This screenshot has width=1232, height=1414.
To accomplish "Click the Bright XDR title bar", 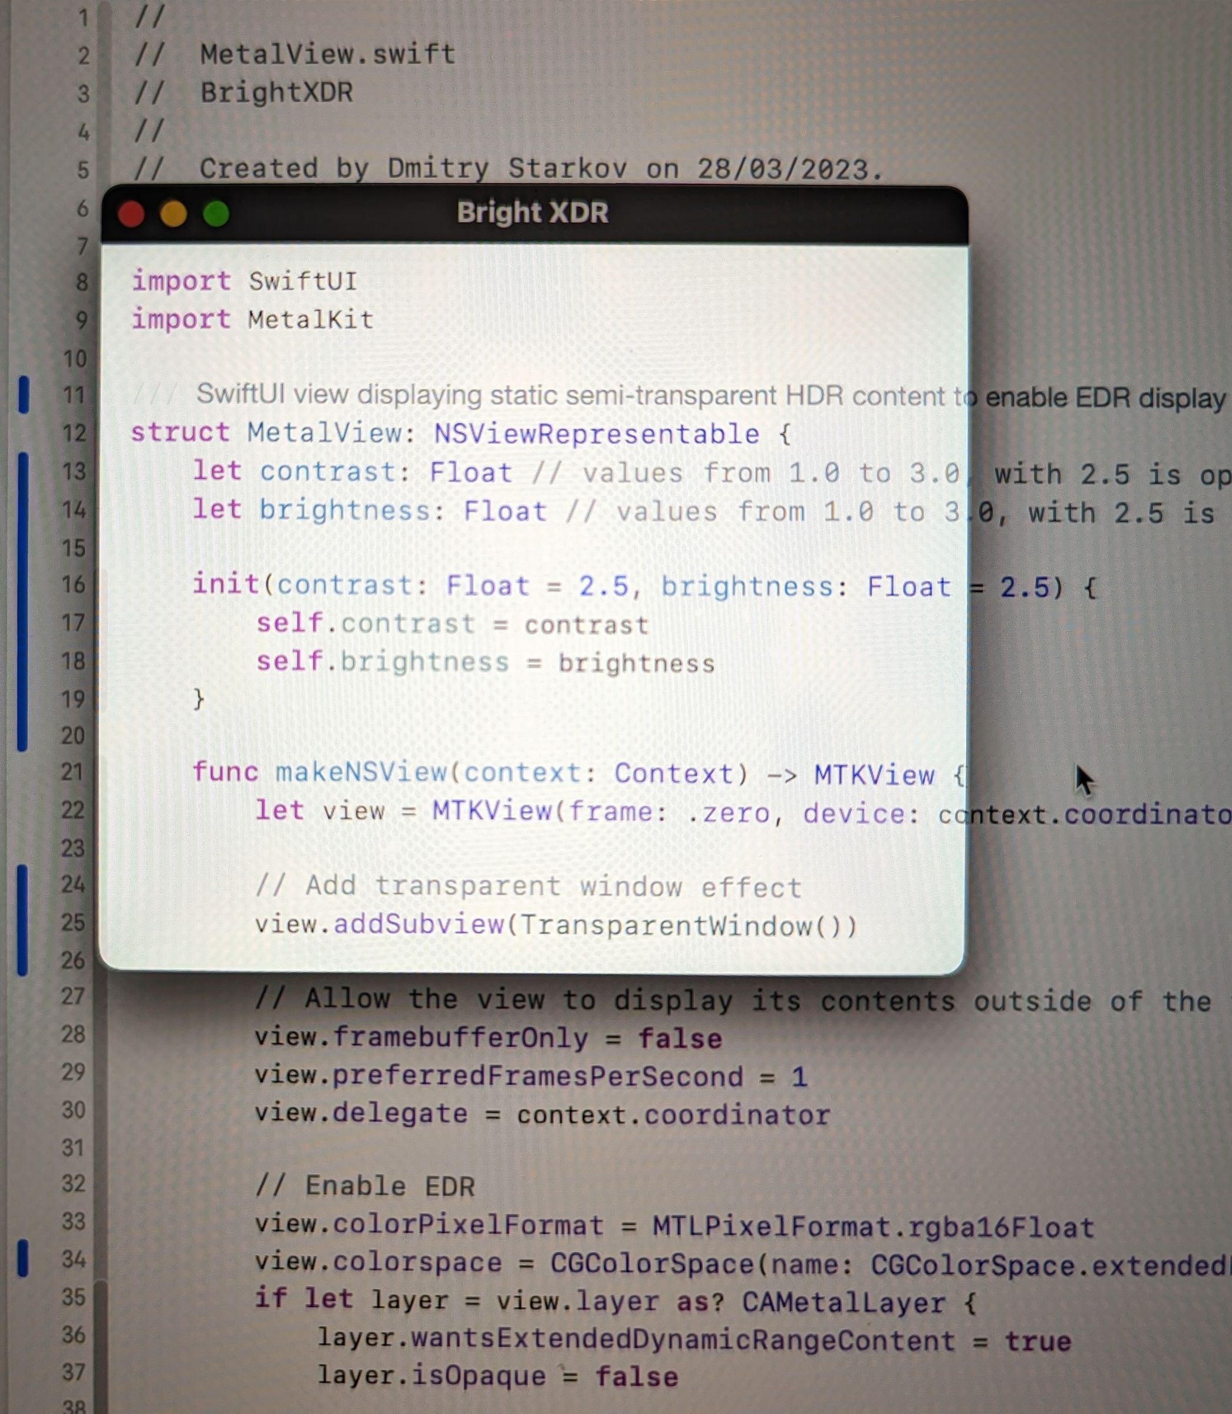I will [533, 213].
